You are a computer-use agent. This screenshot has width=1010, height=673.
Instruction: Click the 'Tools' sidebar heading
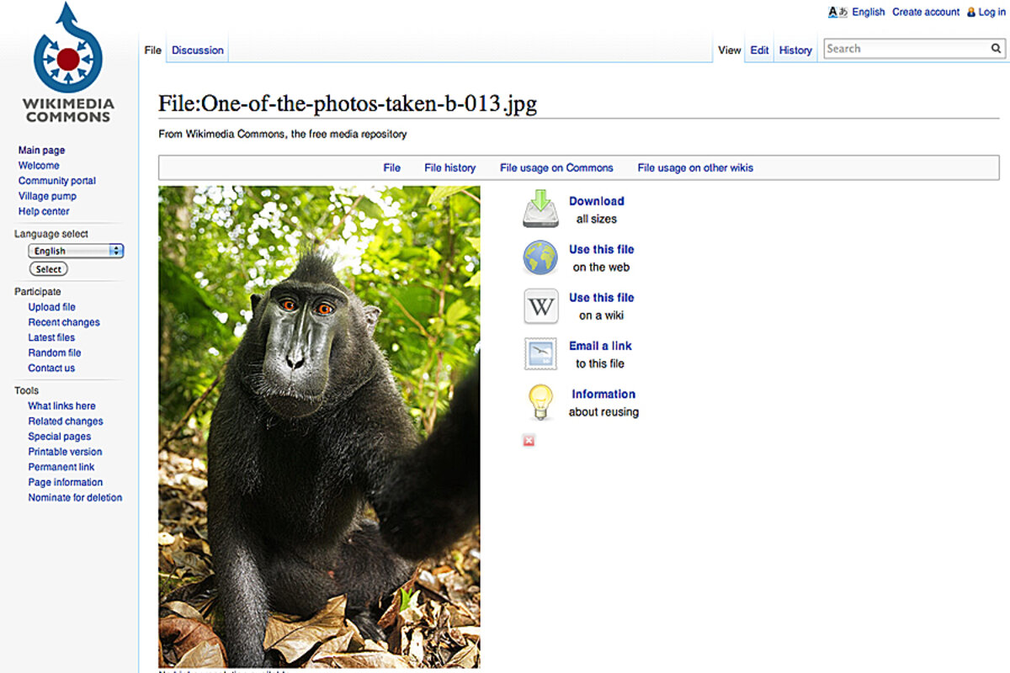(x=27, y=390)
